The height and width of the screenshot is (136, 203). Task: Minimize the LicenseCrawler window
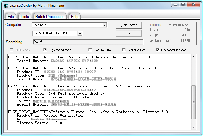(175, 4)
